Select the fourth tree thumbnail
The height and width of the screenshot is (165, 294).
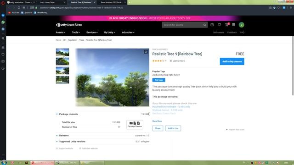(62, 80)
